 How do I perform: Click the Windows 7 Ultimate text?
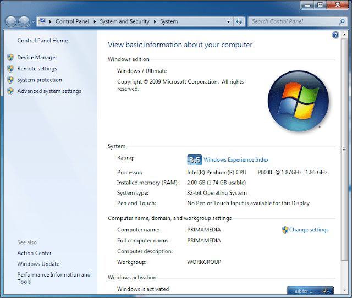[142, 71]
